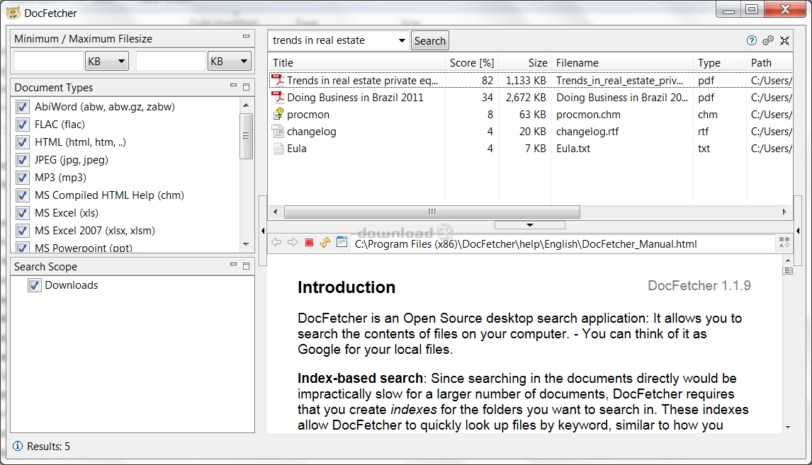Click the procmon help file icon
The height and width of the screenshot is (465, 812).
tap(278, 114)
